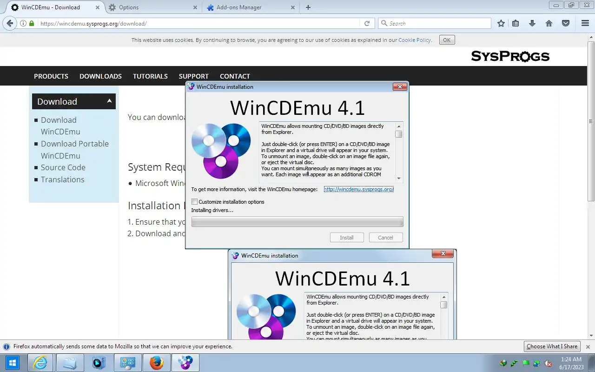Launch Internet Explorer from the taskbar

tap(40, 363)
